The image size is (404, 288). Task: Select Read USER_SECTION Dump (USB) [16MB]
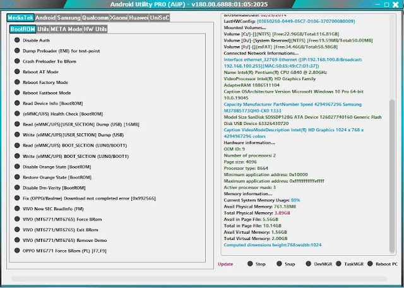(x=77, y=124)
